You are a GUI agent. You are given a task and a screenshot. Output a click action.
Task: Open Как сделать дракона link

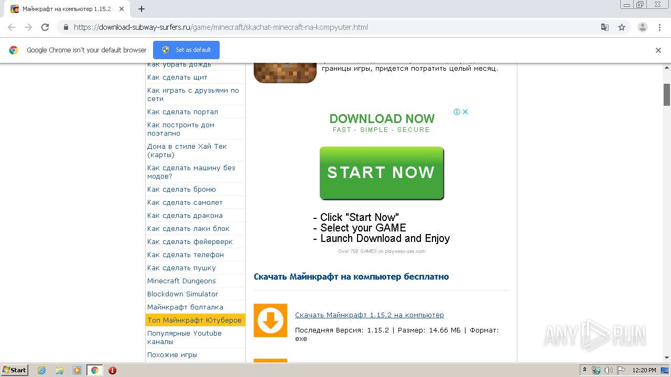(185, 215)
